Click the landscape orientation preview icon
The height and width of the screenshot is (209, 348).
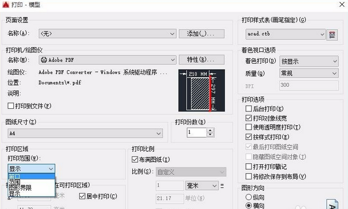[332, 204]
